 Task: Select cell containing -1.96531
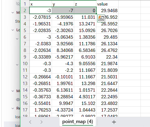coord(41,24)
